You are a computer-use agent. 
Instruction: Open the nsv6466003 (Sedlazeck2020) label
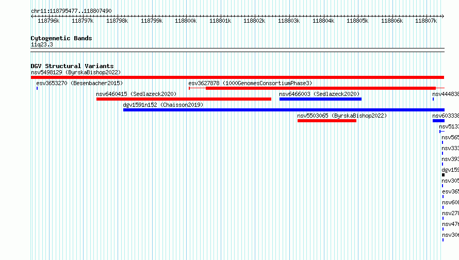coord(319,94)
